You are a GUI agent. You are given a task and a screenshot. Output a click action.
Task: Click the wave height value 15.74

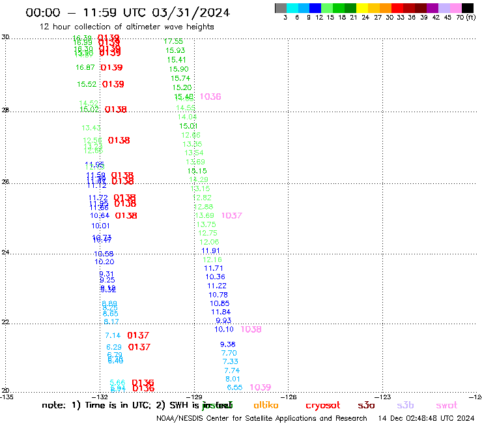tap(180, 78)
